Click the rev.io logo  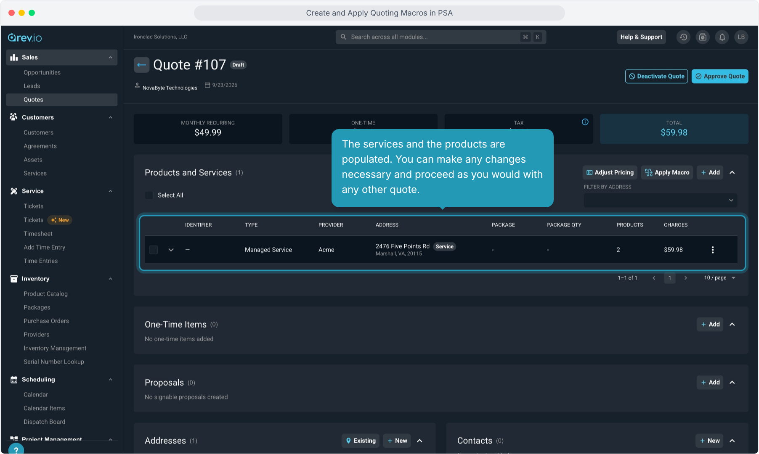pos(25,38)
